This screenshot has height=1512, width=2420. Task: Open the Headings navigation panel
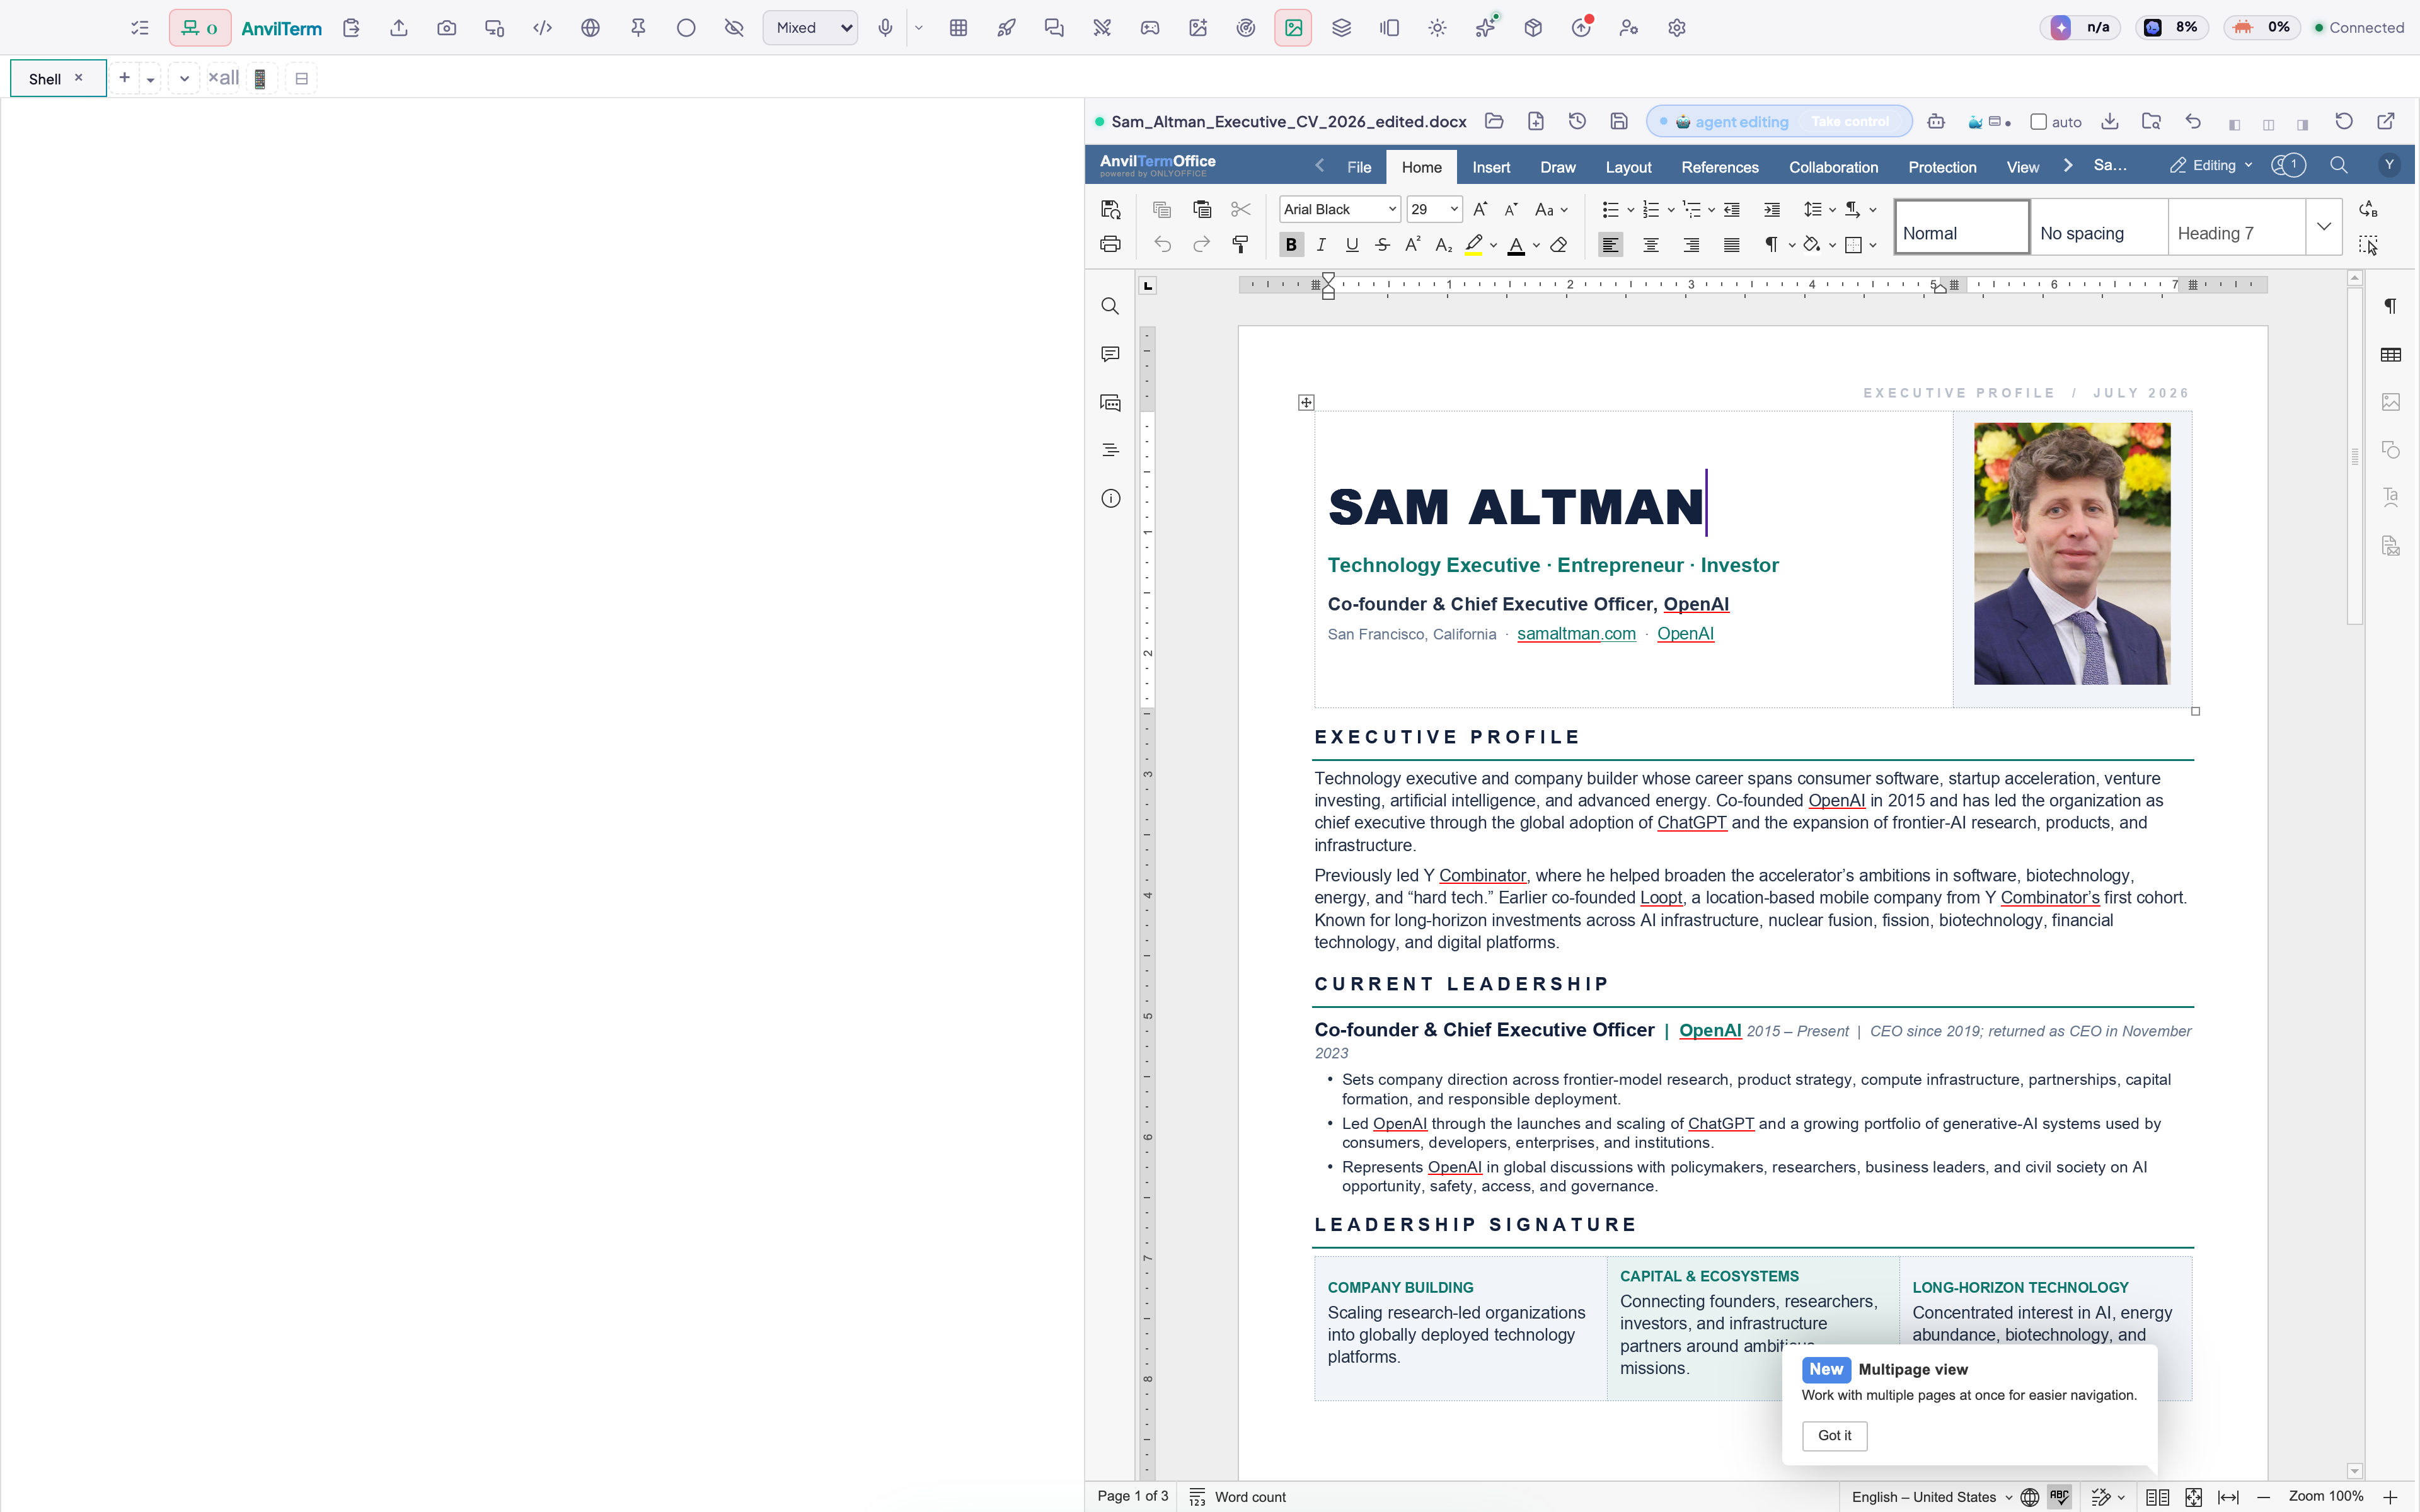point(1110,450)
